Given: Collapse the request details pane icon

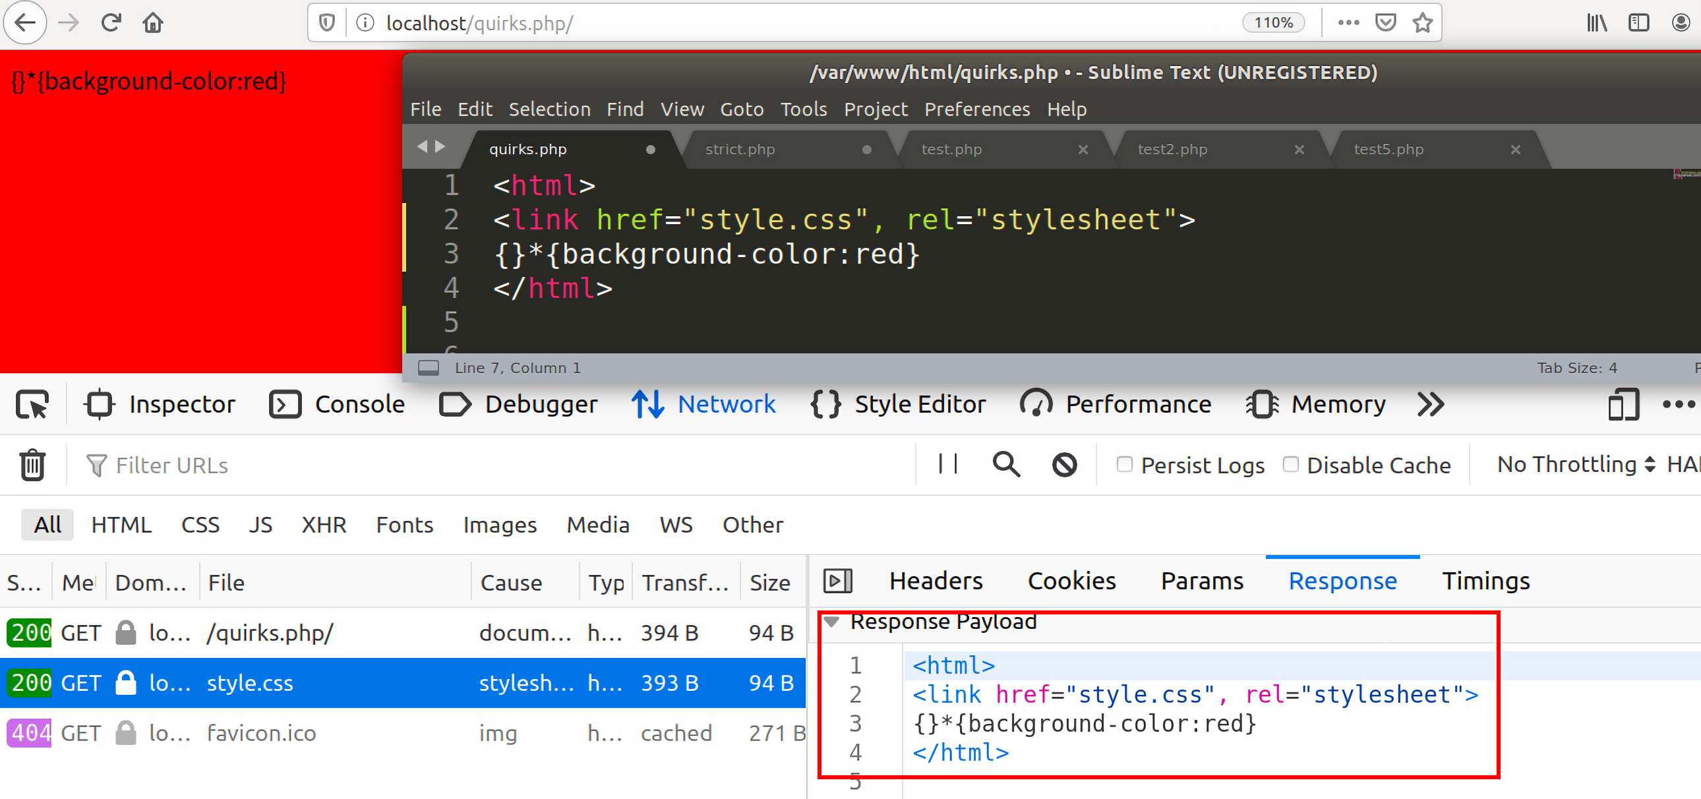Looking at the screenshot, I should (x=838, y=581).
